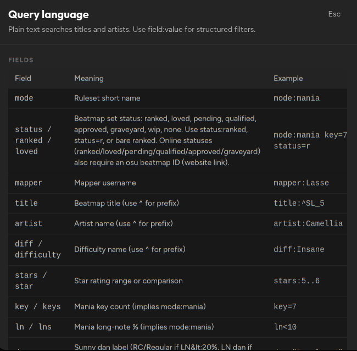The height and width of the screenshot is (351, 357).
Task: Select the mapper field cell
Action: 29,183
